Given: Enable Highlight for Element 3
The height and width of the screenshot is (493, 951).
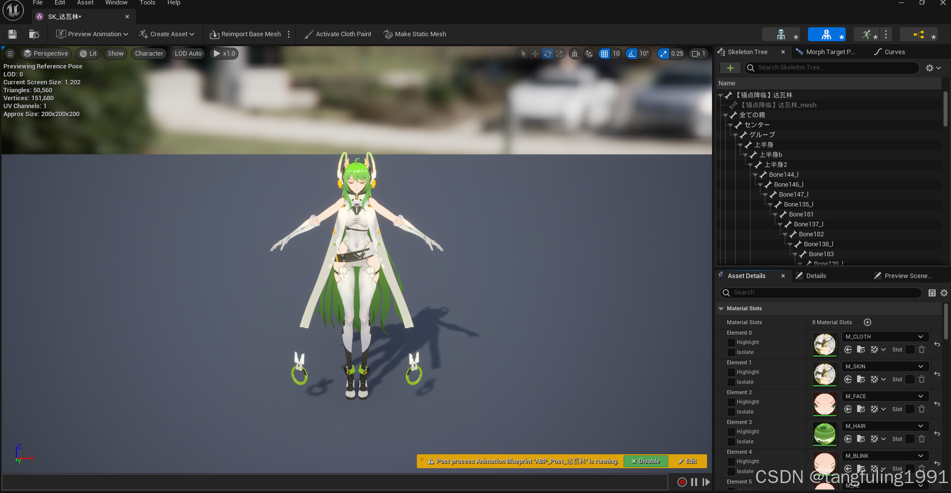Looking at the screenshot, I should point(731,432).
